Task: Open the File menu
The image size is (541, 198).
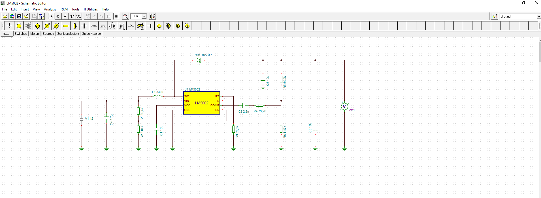Action: [5, 9]
